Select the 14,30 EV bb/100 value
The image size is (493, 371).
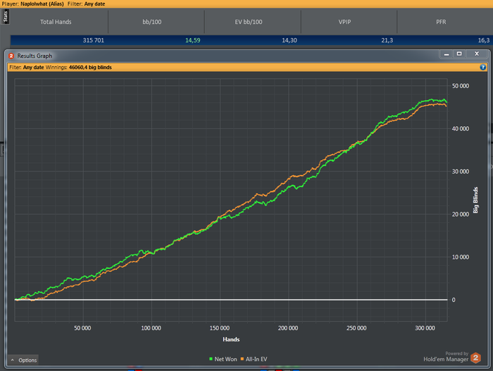(289, 40)
